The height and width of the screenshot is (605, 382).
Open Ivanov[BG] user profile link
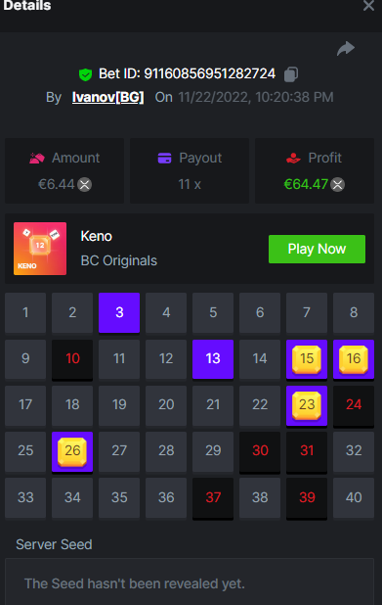click(107, 97)
